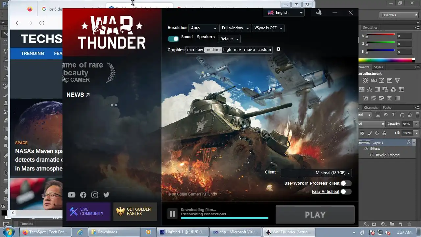Open Photoshop Essentials workspace dropdown
This screenshot has height=237, width=421.
(x=398, y=15)
